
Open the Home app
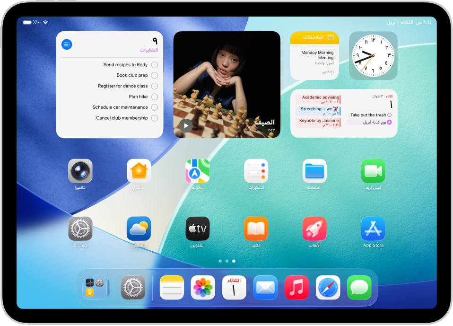coord(139,171)
